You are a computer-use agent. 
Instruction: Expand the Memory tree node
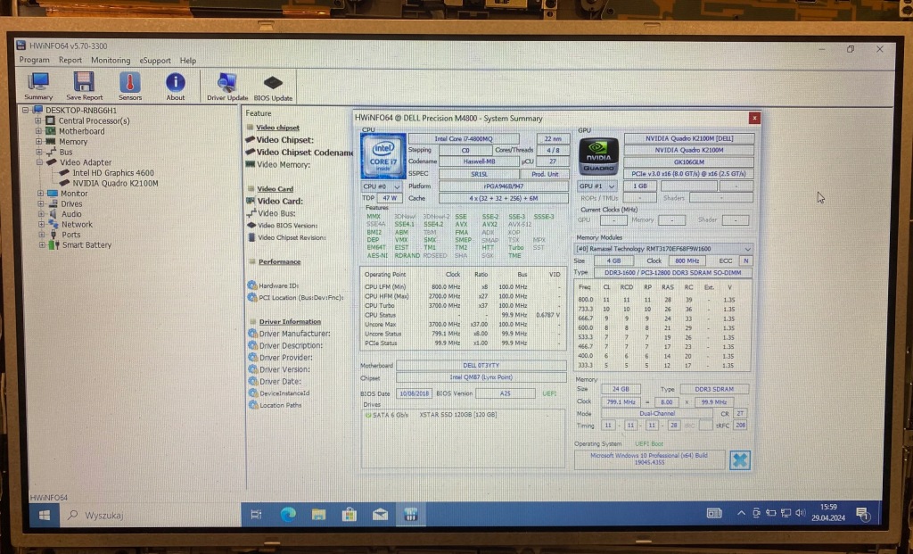pyautogui.click(x=38, y=142)
